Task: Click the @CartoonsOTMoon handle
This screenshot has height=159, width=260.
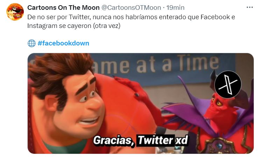Action: 131,7
